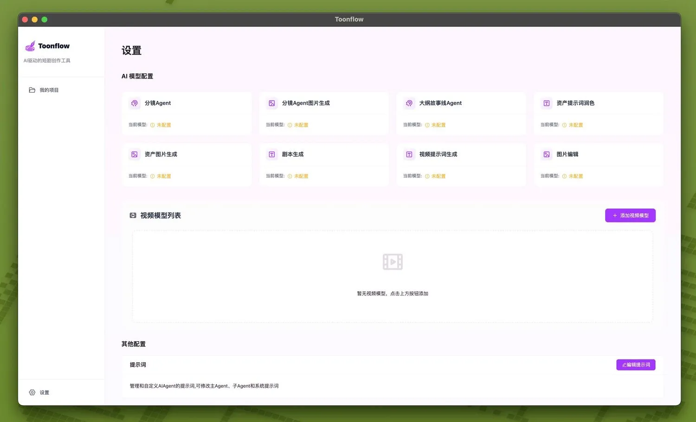Click the 图片编辑 image icon

[547, 154]
